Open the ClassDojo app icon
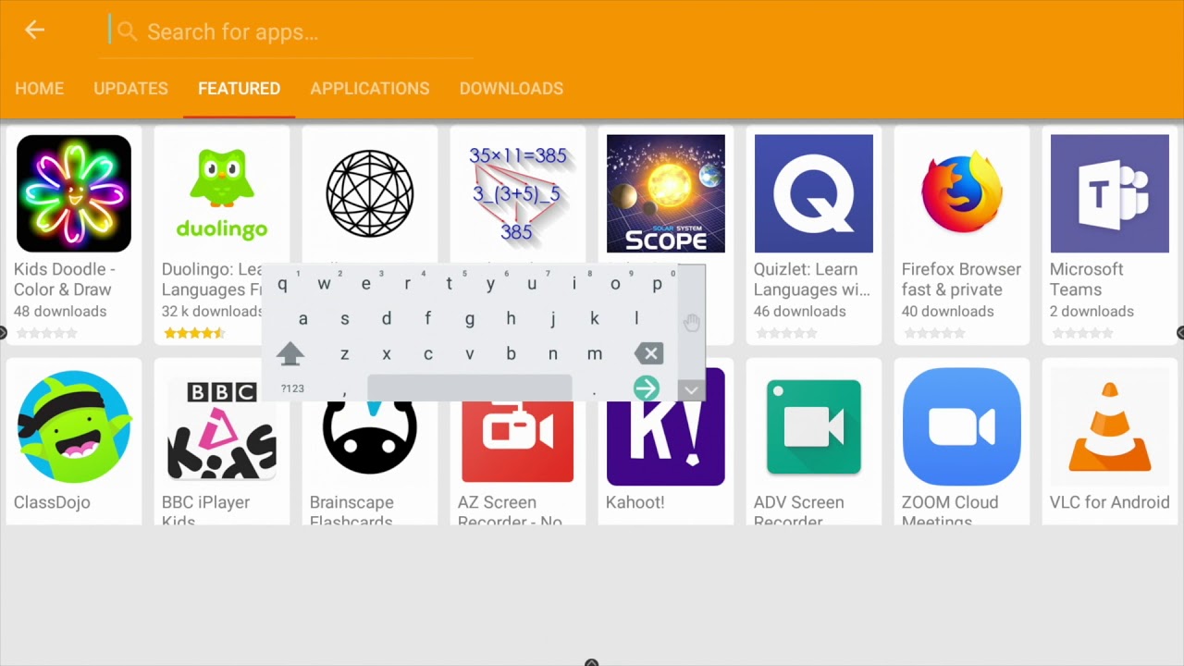The width and height of the screenshot is (1184, 666). pyautogui.click(x=74, y=426)
